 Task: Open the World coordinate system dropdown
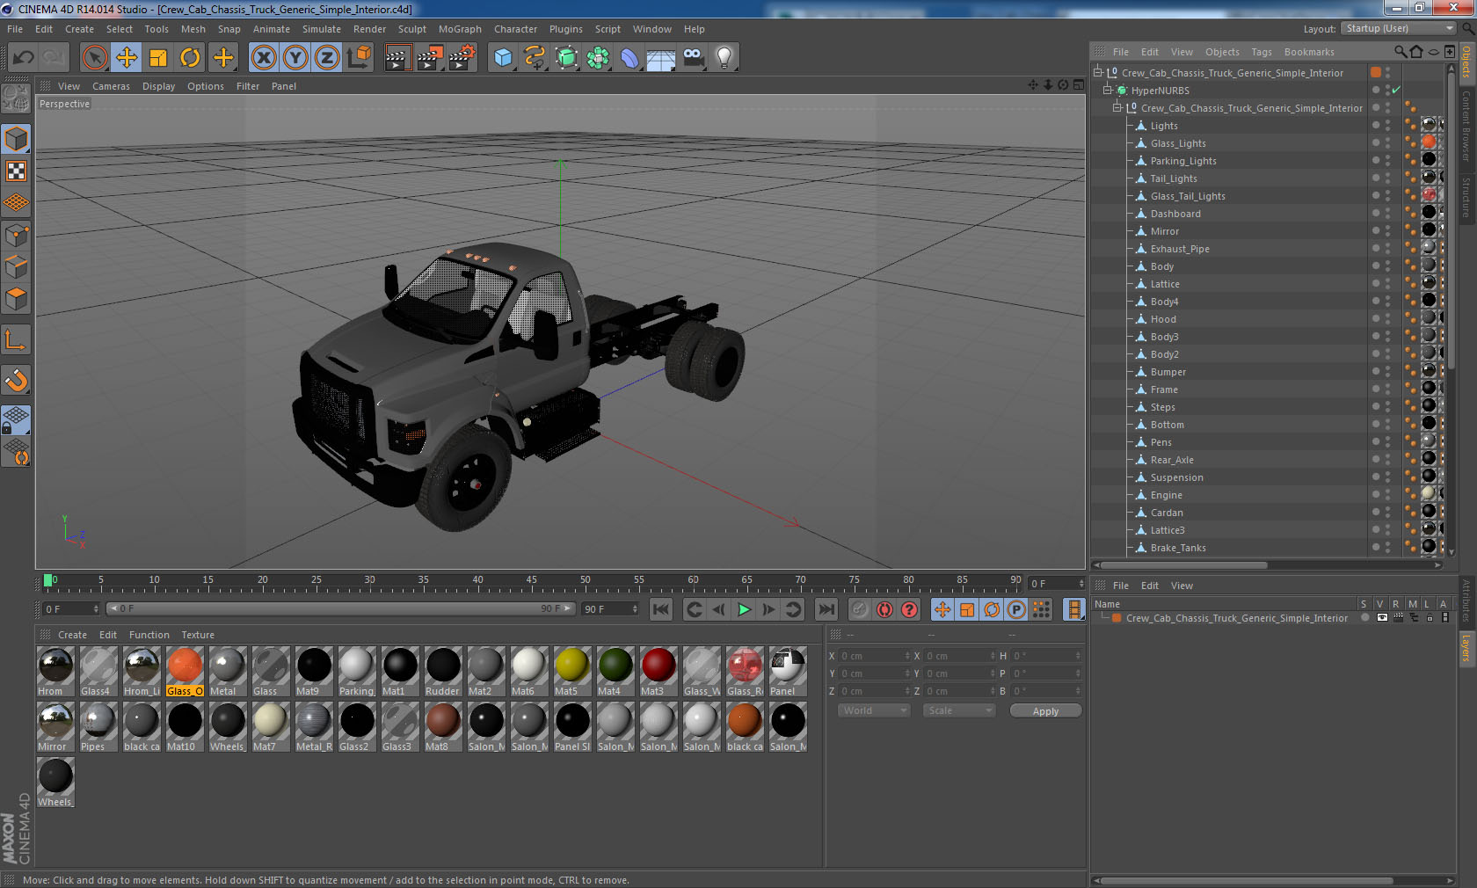point(874,710)
